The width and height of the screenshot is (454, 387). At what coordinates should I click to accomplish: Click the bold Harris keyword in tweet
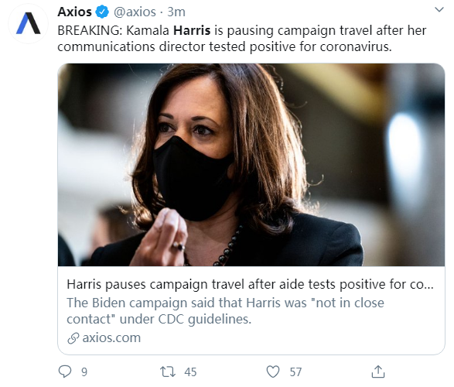[x=192, y=30]
